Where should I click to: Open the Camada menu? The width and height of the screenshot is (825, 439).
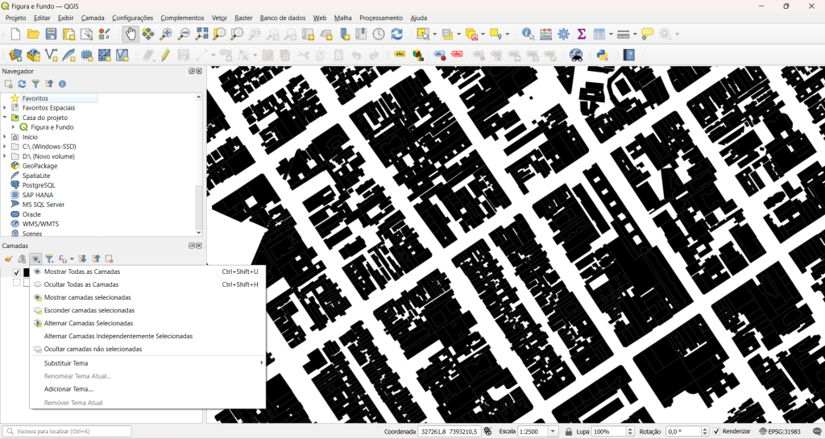(x=93, y=18)
